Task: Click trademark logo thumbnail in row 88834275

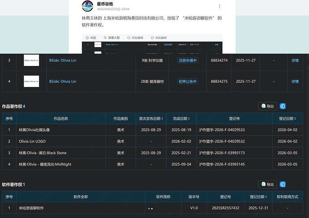Action: (x=31, y=81)
